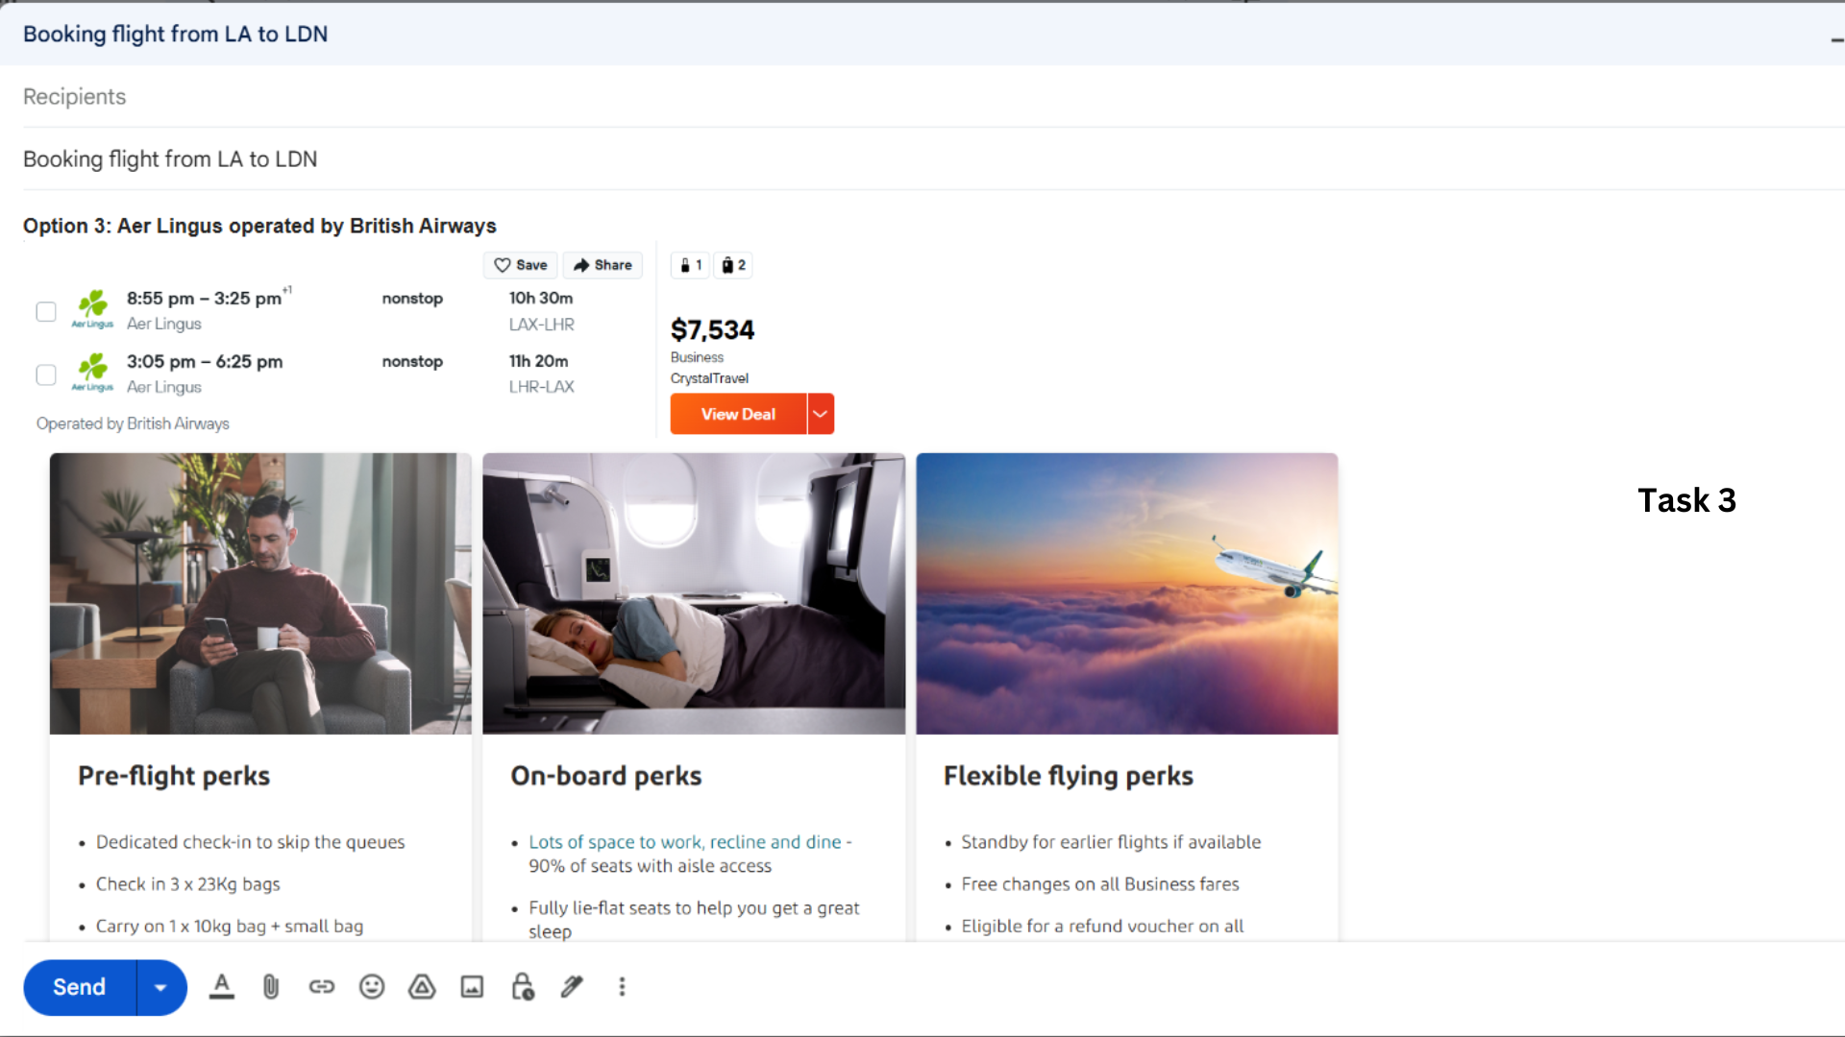Viewport: 1845px width, 1037px height.
Task: Click the insert link icon
Action: click(x=321, y=986)
